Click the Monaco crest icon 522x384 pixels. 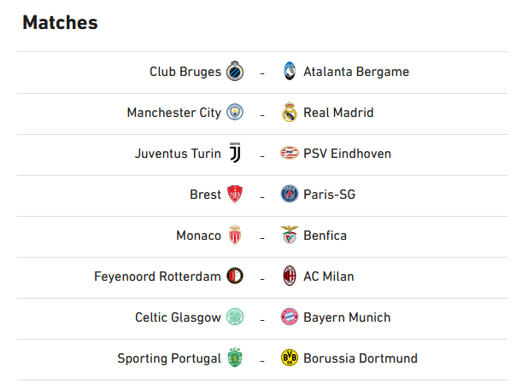point(235,235)
